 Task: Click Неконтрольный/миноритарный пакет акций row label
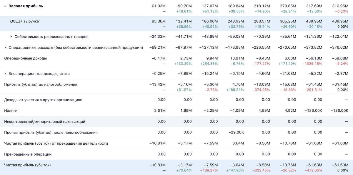[45, 122]
